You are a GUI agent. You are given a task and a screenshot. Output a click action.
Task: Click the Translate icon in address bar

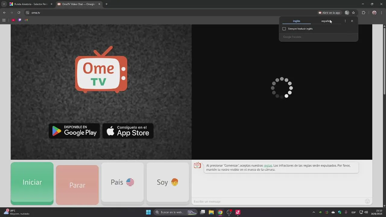coord(347,13)
